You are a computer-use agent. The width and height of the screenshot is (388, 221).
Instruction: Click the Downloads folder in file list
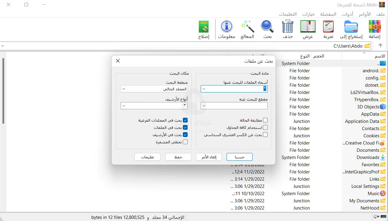coord(367,157)
